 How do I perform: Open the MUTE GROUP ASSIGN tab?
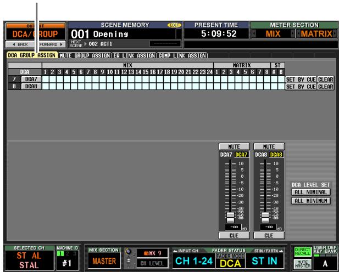pos(85,55)
